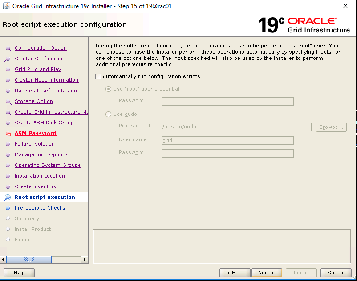Open the Configuration Option step
Viewport: 357px width, 281px height.
tap(41, 48)
